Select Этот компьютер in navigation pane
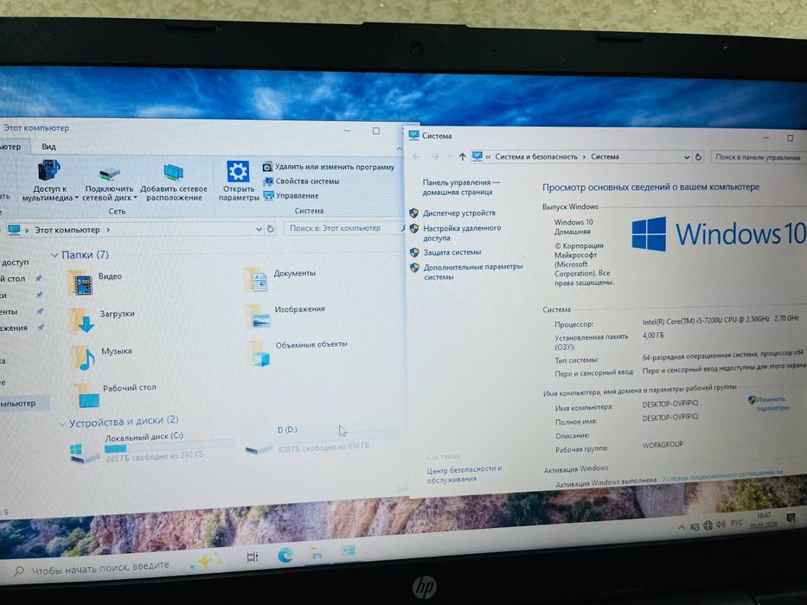The image size is (807, 605). [x=23, y=404]
